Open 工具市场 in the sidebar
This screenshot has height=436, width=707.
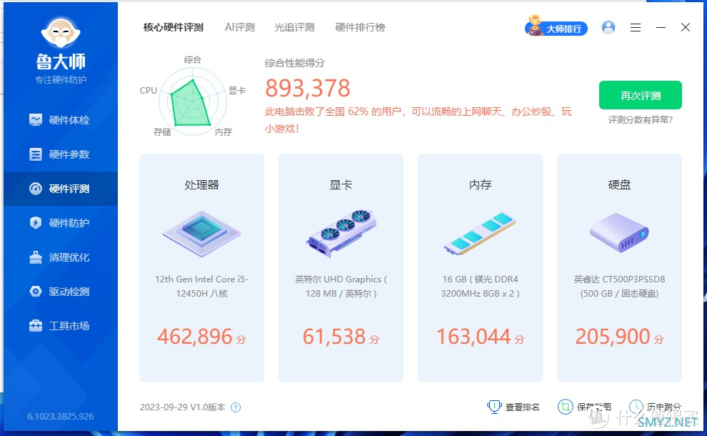[61, 326]
